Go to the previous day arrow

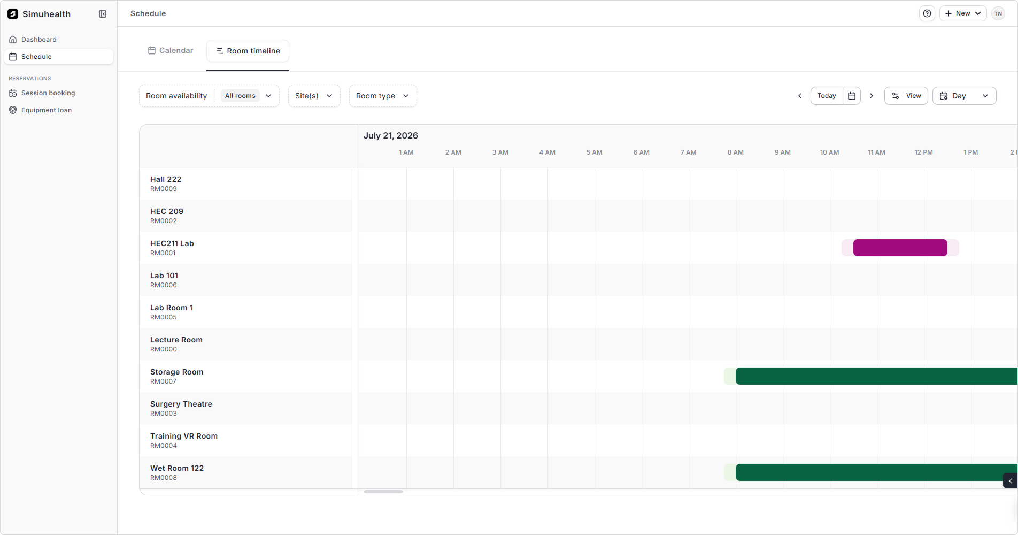[800, 96]
